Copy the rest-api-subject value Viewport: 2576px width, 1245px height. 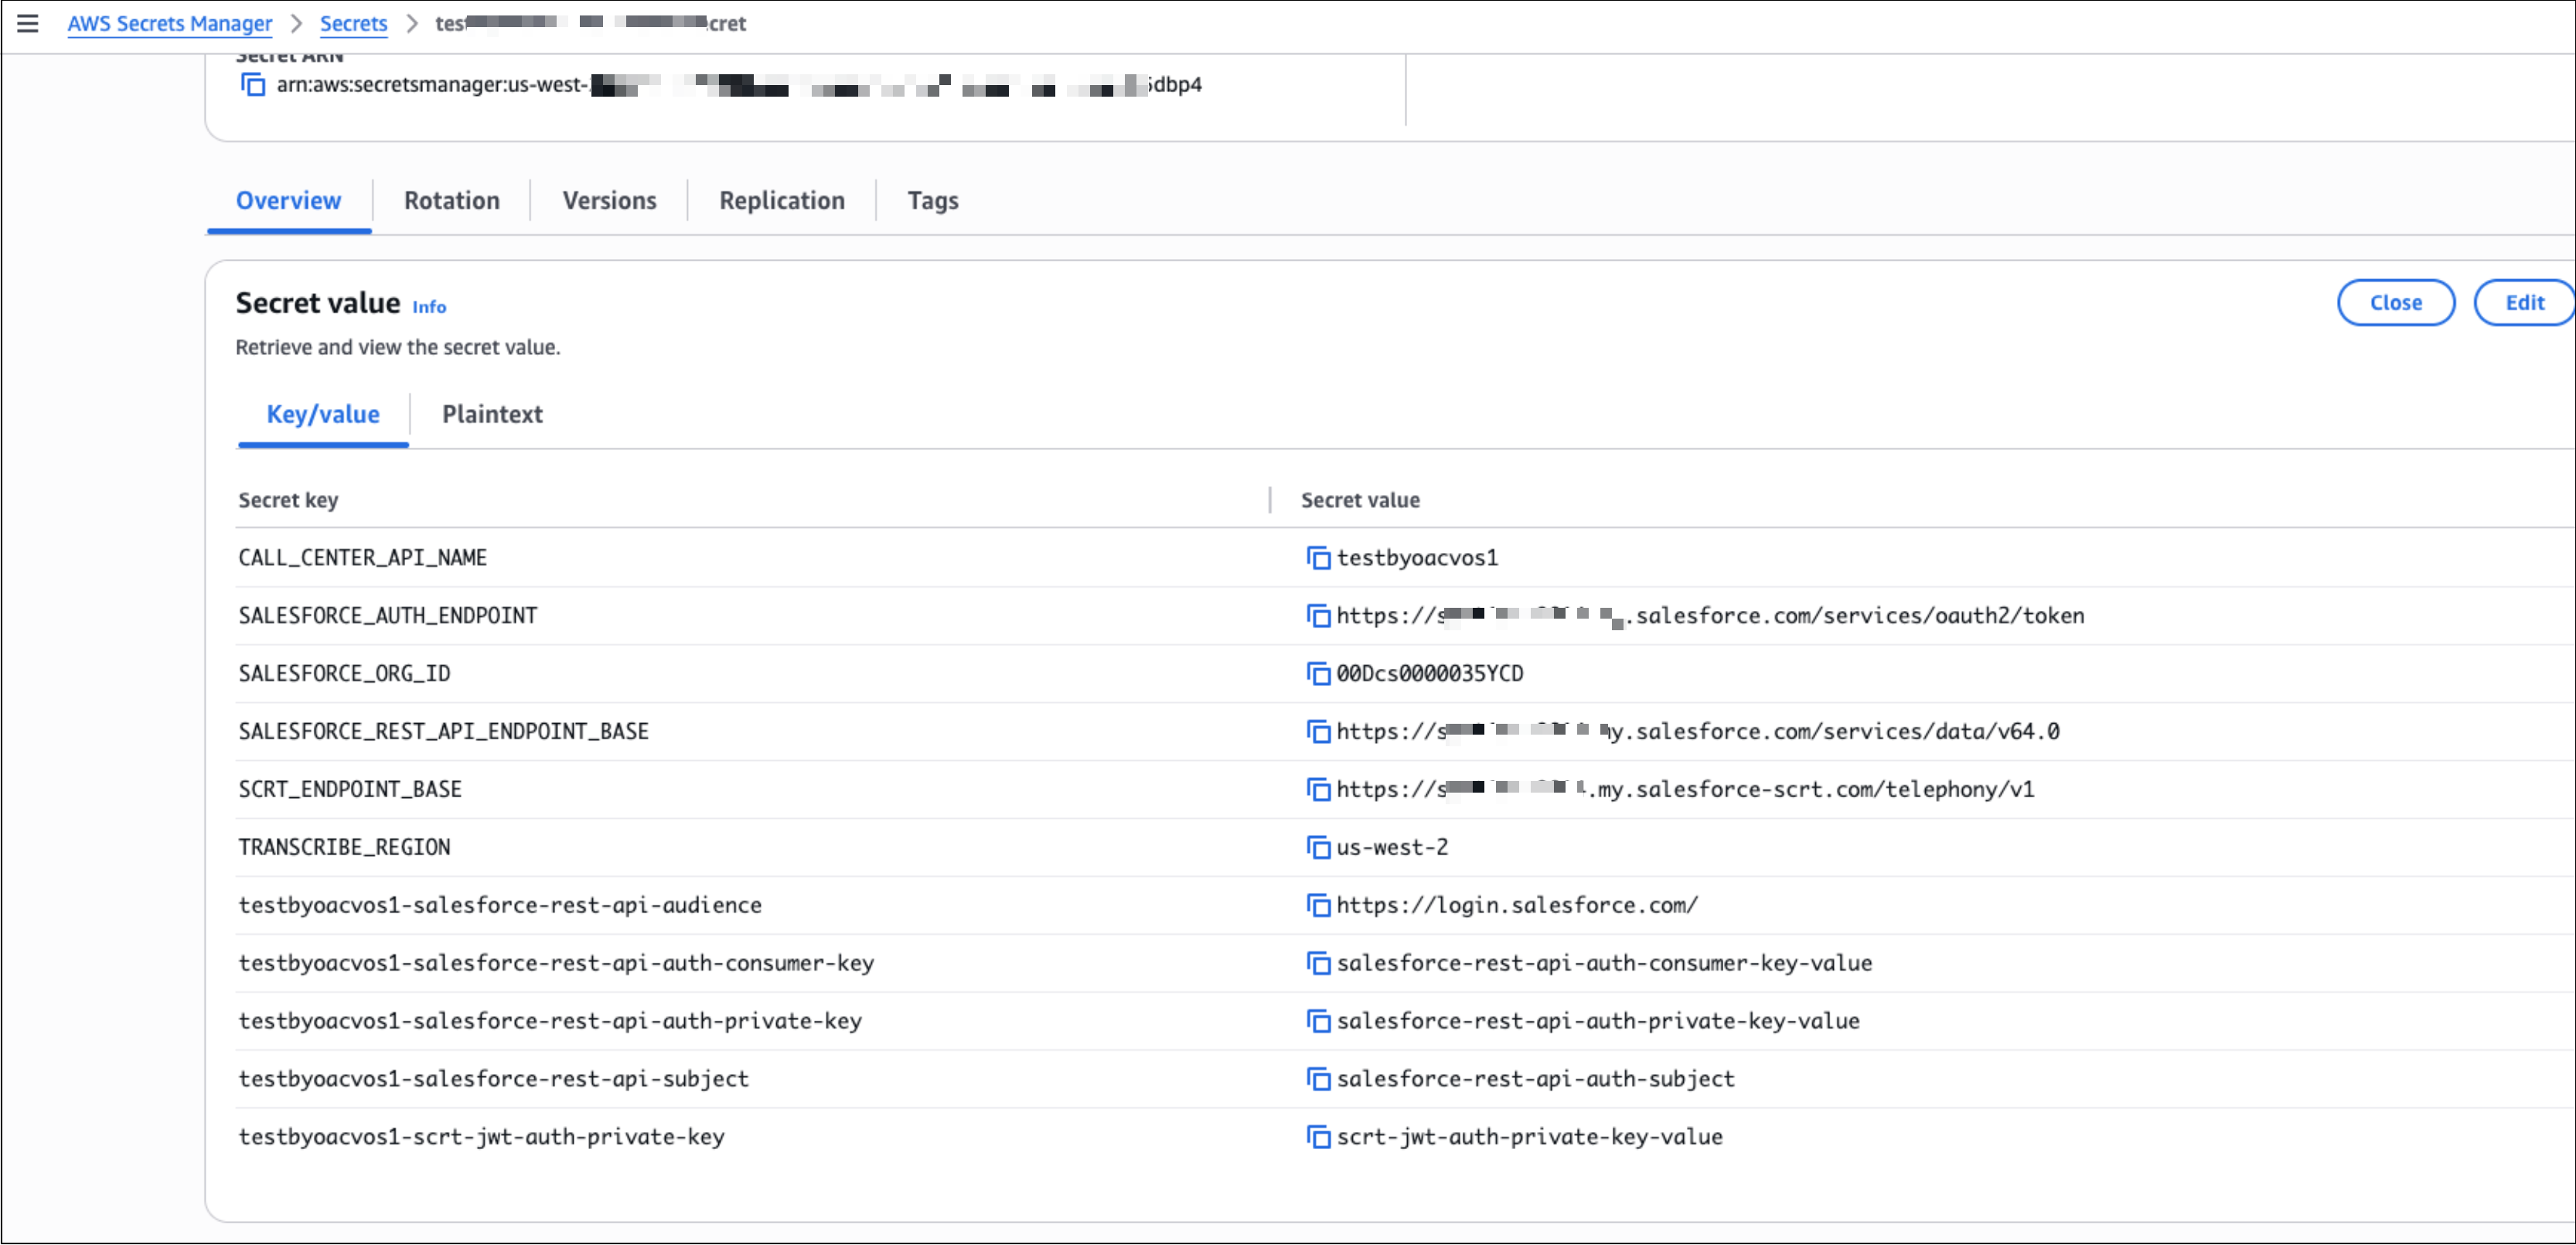[x=1318, y=1080]
